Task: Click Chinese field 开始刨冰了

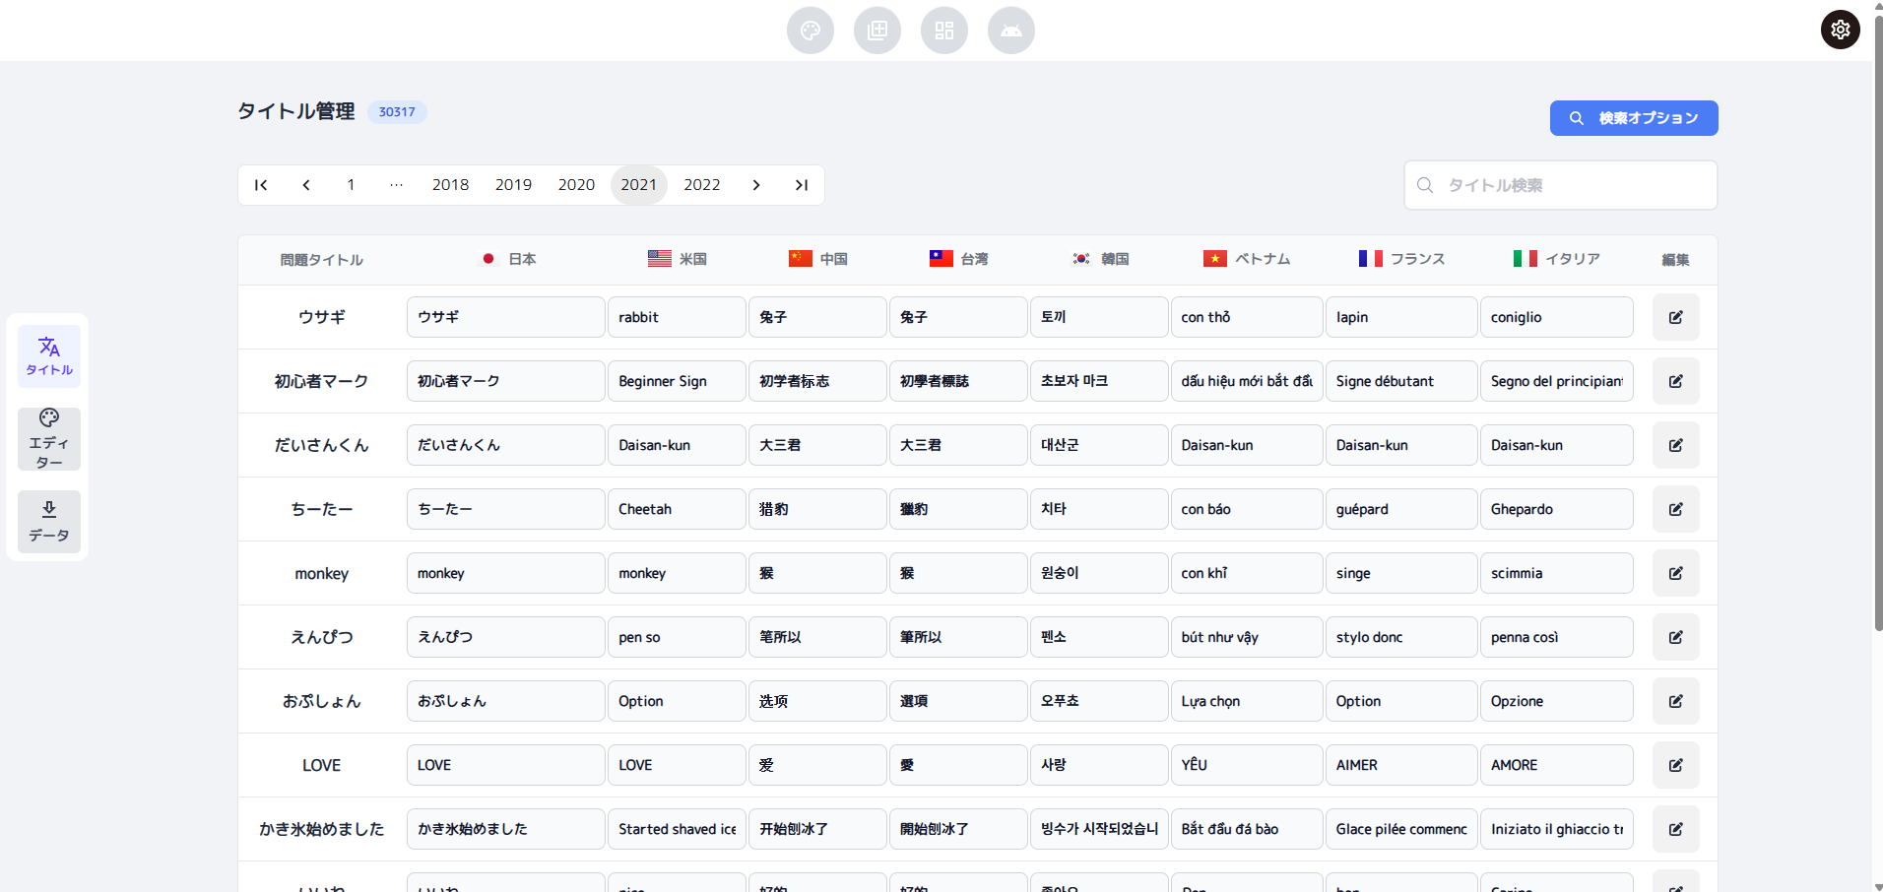Action: (x=817, y=829)
